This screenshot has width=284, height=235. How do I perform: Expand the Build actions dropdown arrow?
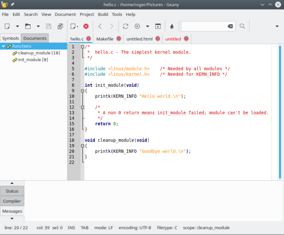148,26
